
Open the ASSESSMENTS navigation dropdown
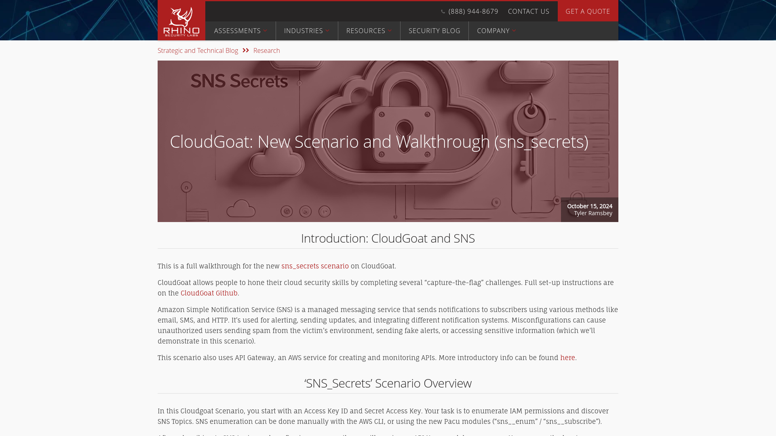[x=240, y=30]
